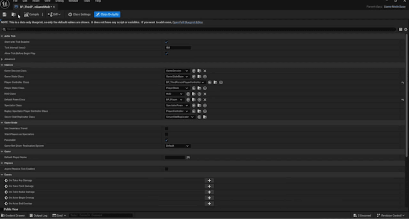The height and width of the screenshot is (219, 409).
Task: Reset Default Pawn Class to default
Action: (402, 100)
